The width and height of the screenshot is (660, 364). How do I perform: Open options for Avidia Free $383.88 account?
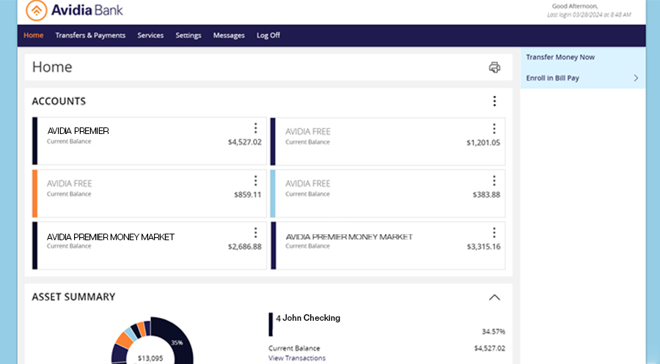(494, 181)
